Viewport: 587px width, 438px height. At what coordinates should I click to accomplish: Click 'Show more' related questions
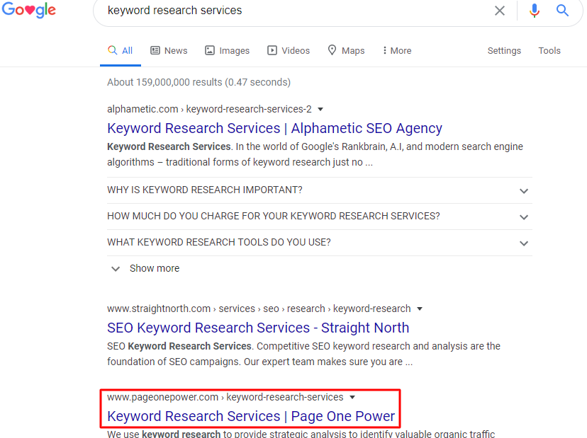(154, 268)
